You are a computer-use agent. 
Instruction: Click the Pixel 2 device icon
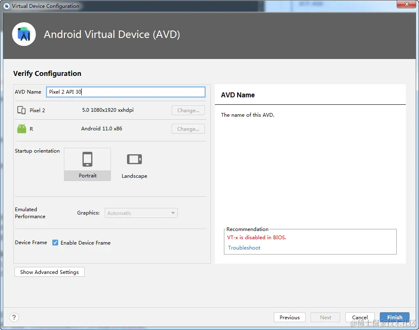21,110
